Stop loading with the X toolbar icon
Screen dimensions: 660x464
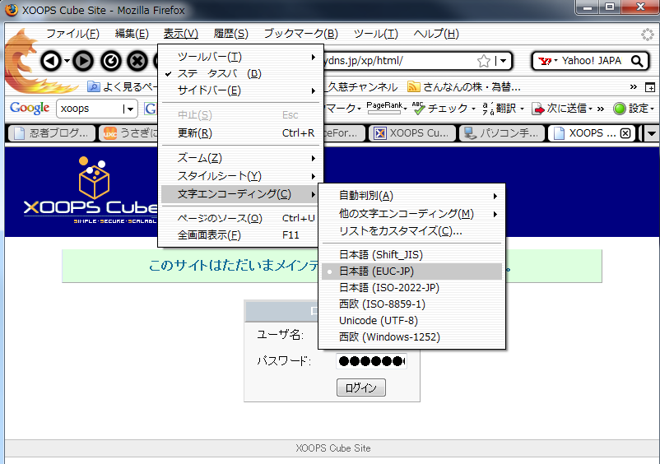(x=137, y=62)
